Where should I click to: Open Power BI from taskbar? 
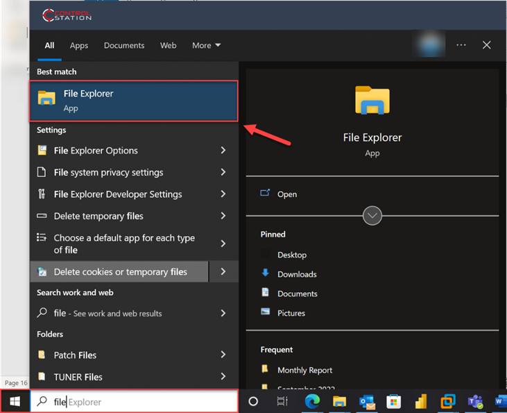420,401
